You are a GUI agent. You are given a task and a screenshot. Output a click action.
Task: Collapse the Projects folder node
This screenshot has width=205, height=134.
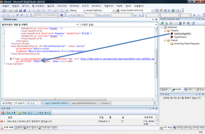pos(165,31)
